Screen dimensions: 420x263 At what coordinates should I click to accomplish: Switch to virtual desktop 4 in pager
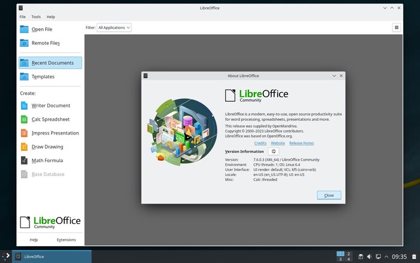(349, 259)
